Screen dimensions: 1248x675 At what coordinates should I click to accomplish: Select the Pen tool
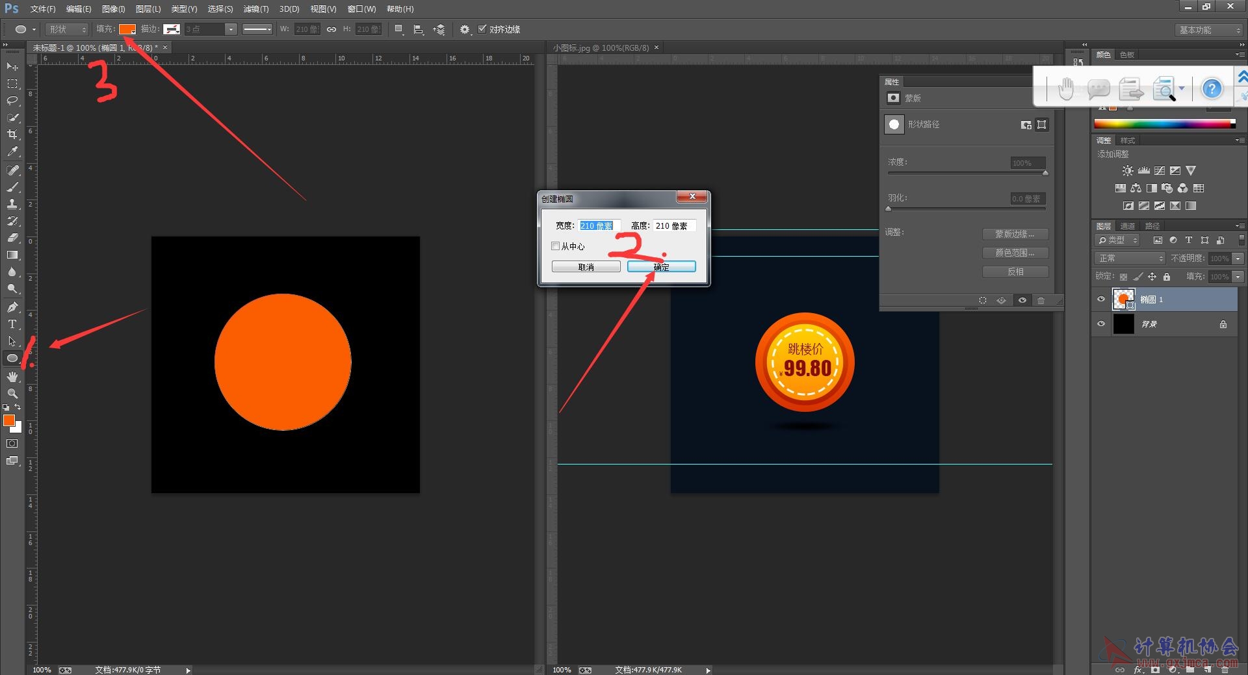12,307
